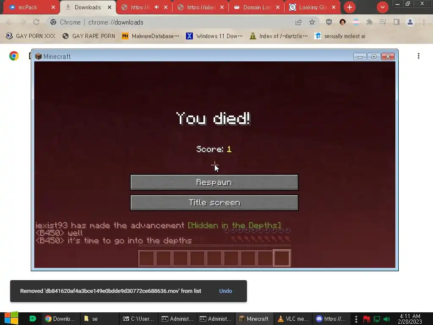This screenshot has height=325, width=433.
Task: Switch to the audio-playing https://s tab
Action: coord(140,7)
